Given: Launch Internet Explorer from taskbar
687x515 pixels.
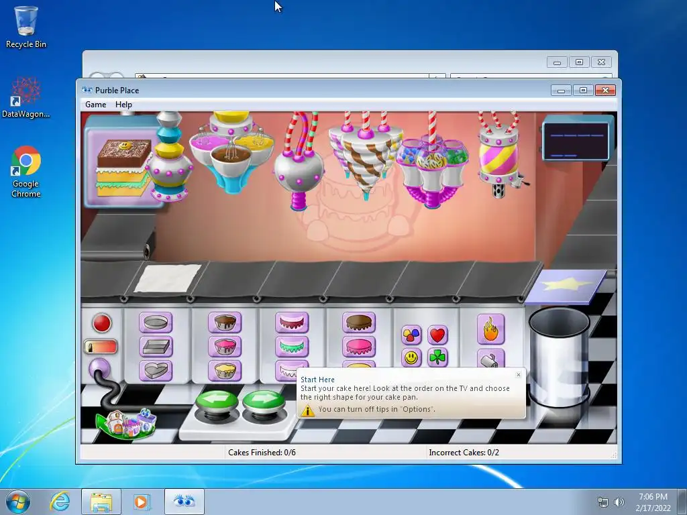Looking at the screenshot, I should (60, 502).
